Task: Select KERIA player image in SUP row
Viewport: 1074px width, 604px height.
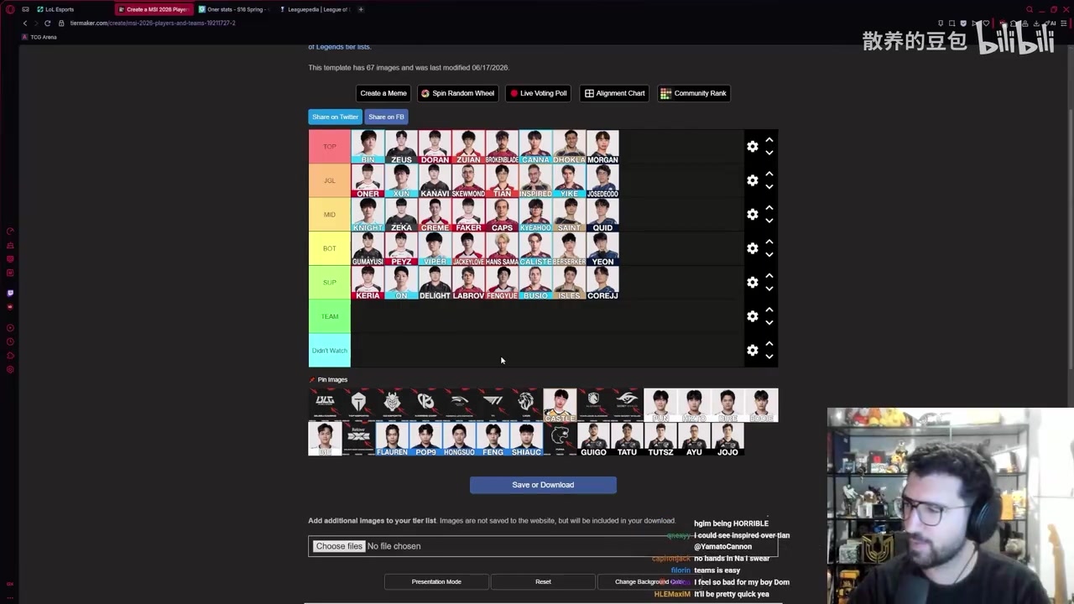Action: click(x=368, y=283)
